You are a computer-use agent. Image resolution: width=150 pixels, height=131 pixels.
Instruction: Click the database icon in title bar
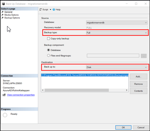4,4
